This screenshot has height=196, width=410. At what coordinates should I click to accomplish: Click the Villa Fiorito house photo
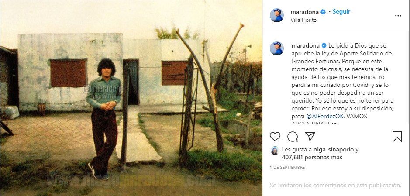131,98
